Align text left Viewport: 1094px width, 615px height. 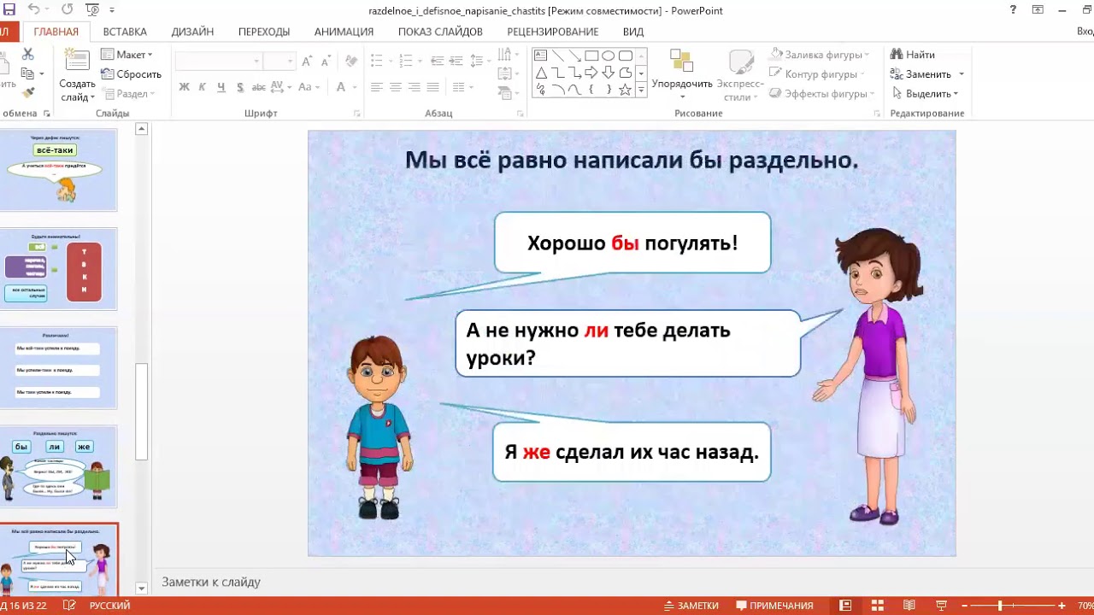[x=377, y=87]
